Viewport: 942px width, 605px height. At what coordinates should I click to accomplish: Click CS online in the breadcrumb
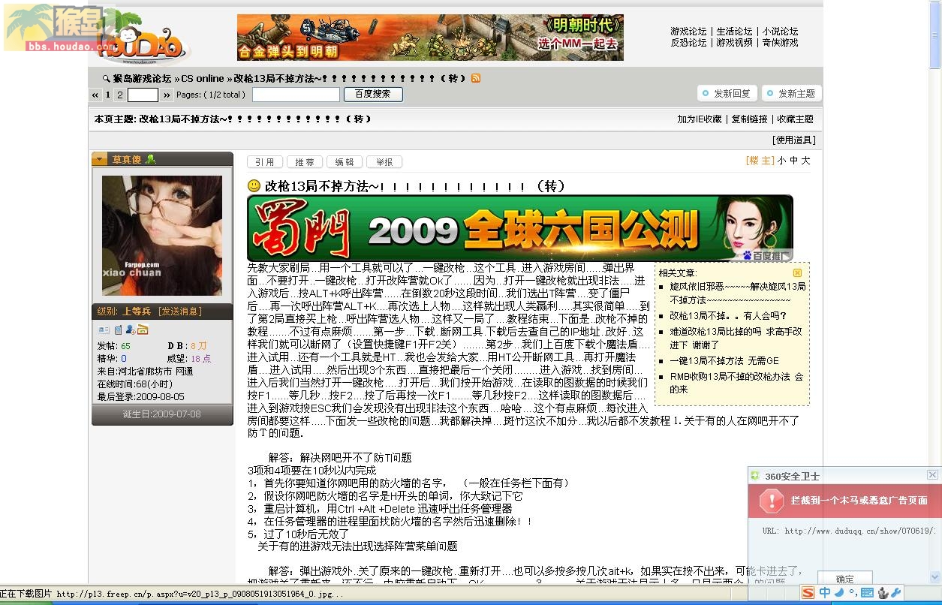point(203,79)
